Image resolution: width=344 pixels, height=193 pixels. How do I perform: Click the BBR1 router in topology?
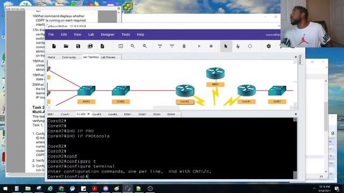click(x=216, y=73)
